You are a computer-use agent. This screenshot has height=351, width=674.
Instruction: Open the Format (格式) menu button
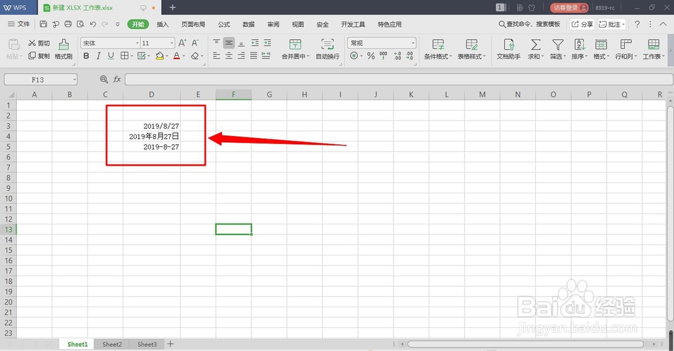[x=601, y=49]
